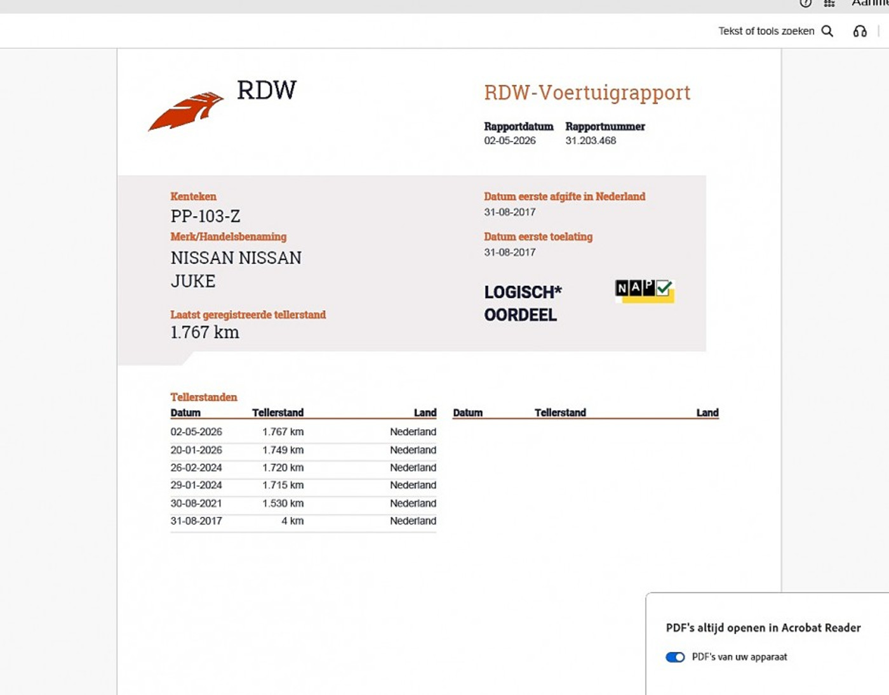Click the Rapportnummer label
This screenshot has width=889, height=695.
pyautogui.click(x=605, y=126)
